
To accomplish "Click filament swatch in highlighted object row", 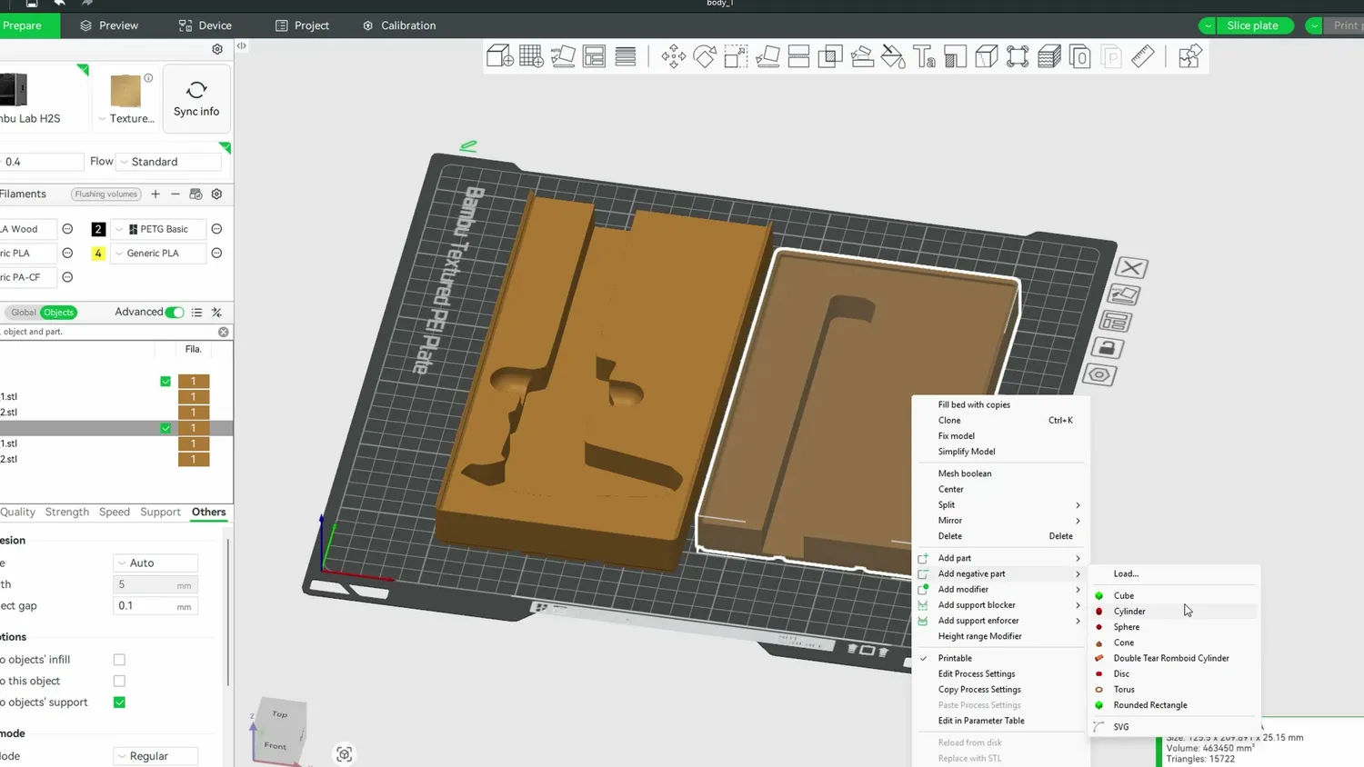I will coord(194,428).
